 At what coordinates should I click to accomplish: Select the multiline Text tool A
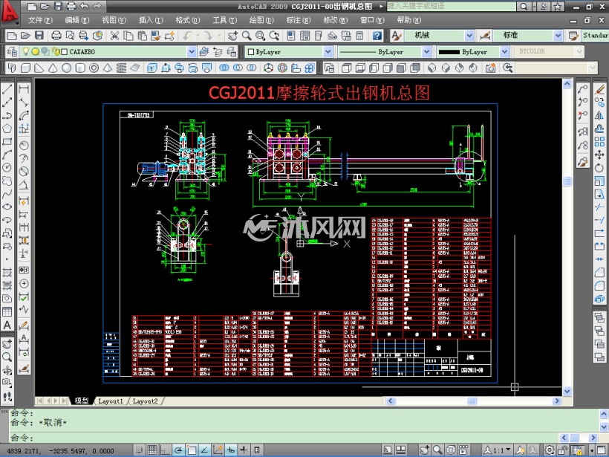[x=7, y=325]
